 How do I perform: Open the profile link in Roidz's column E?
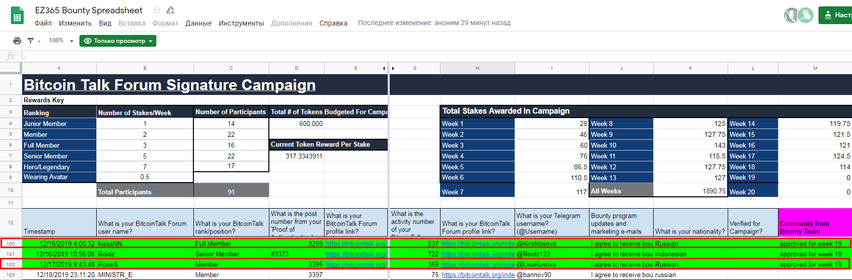(356, 254)
